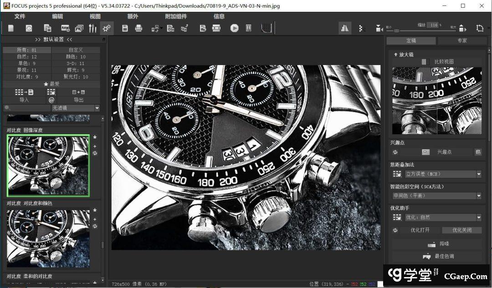Image resolution: width=492 pixels, height=288 pixels.
Task: Turn on optimization with 优化打开
Action: [420, 230]
